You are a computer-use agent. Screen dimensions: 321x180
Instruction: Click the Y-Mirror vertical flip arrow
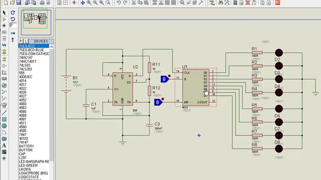13,40
